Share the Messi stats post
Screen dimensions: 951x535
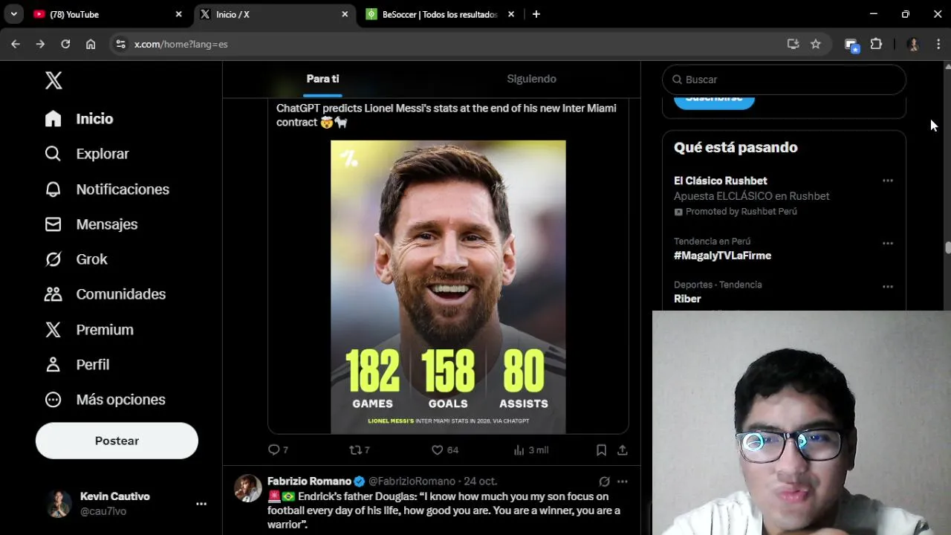[x=623, y=450]
